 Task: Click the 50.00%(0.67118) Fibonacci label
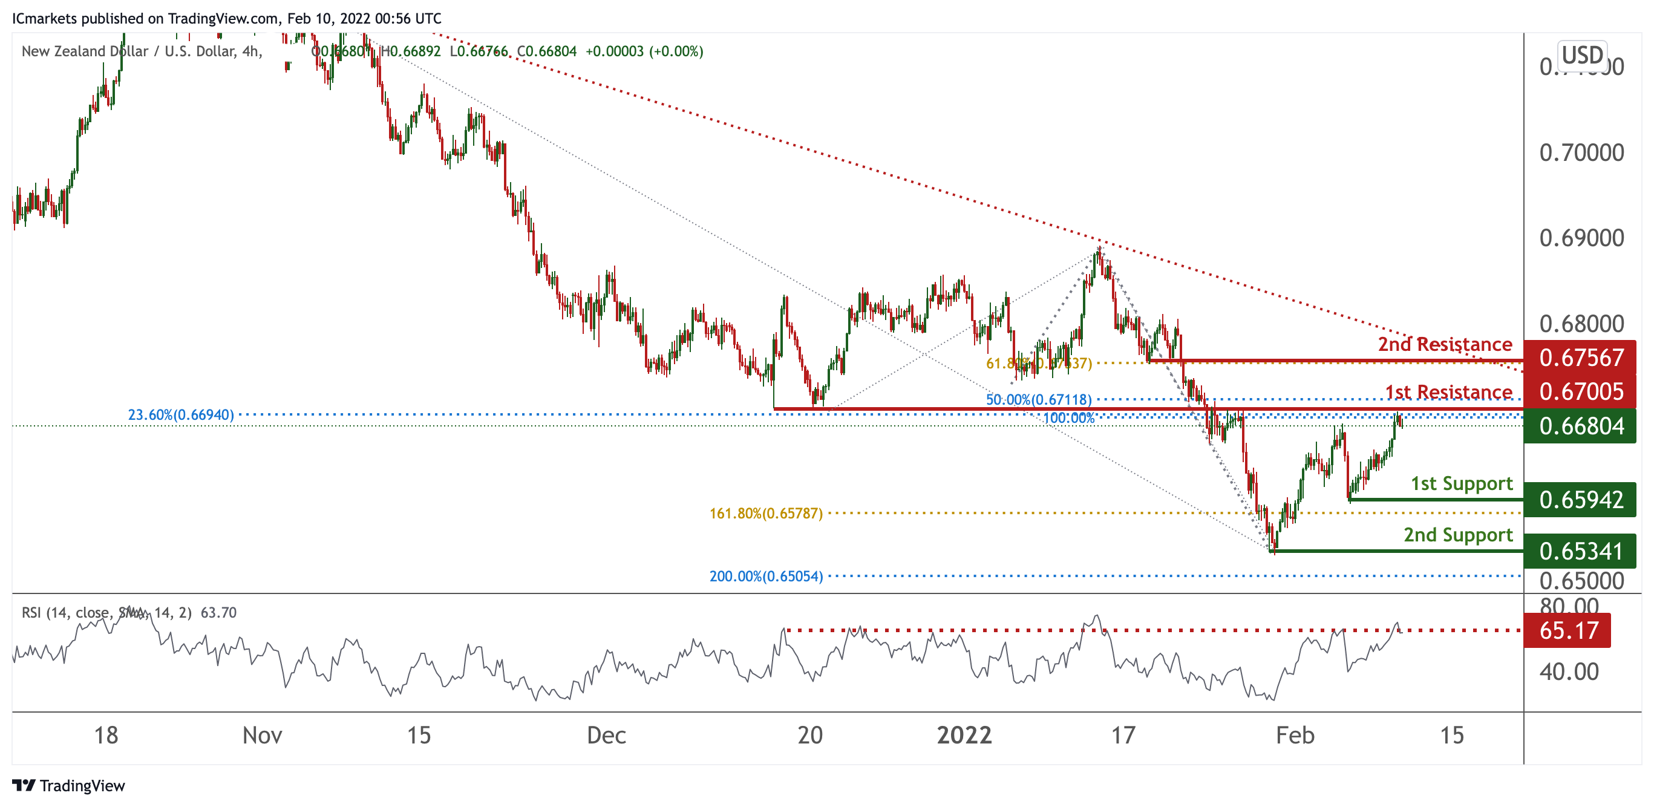click(1038, 399)
